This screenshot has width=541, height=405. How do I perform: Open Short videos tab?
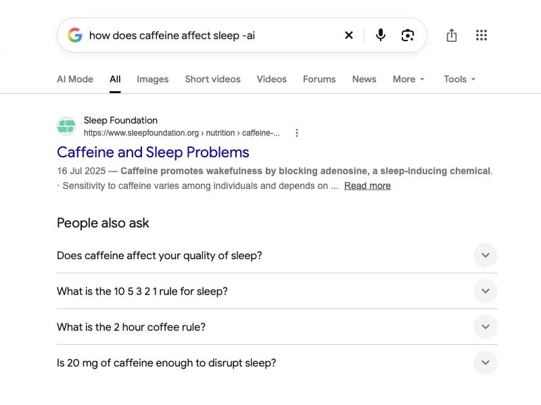tap(212, 79)
